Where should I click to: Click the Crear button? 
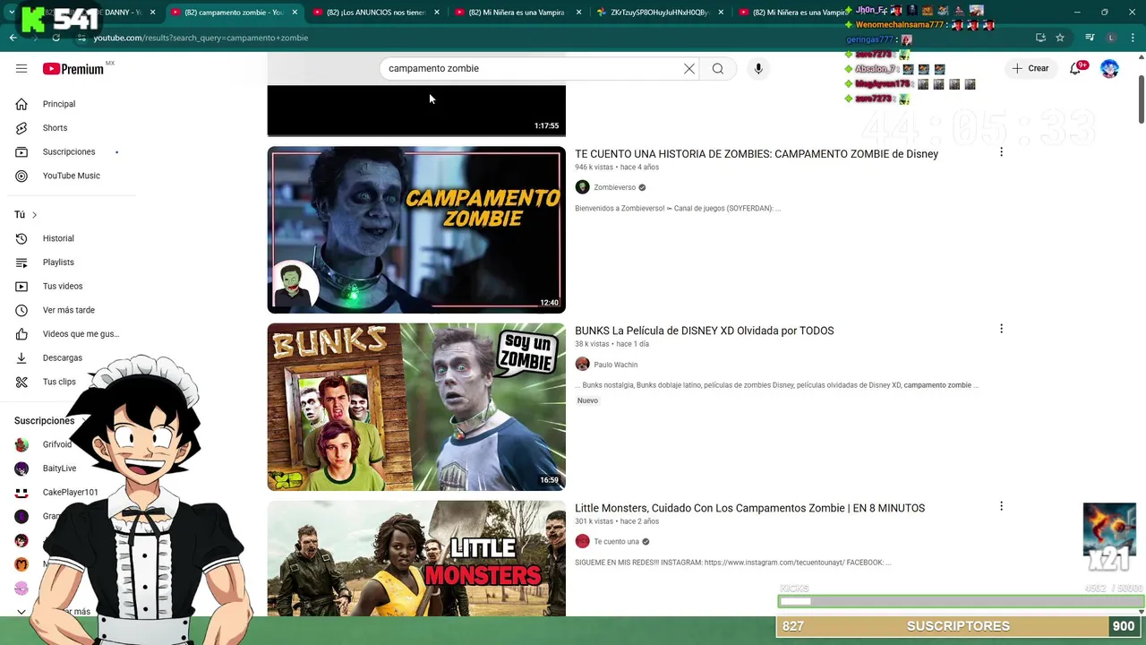(1030, 69)
